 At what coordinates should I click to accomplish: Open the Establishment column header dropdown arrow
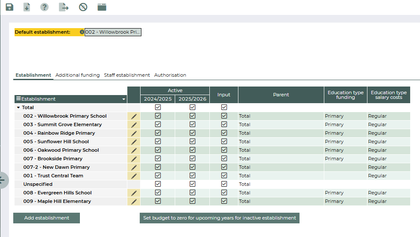coord(124,99)
